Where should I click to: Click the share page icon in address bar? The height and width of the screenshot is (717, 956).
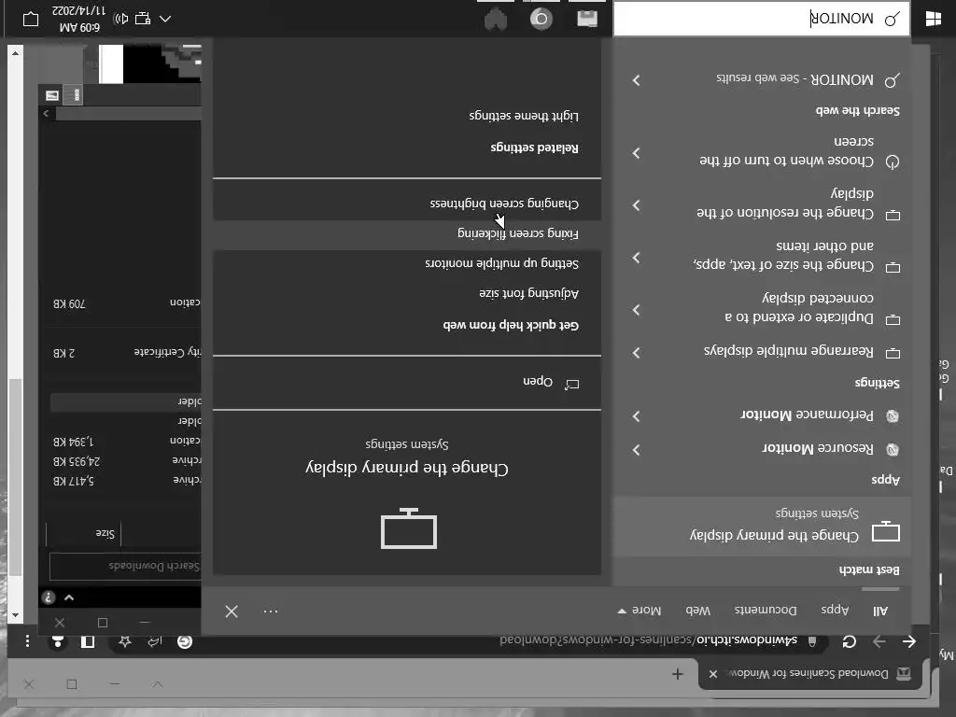point(155,641)
